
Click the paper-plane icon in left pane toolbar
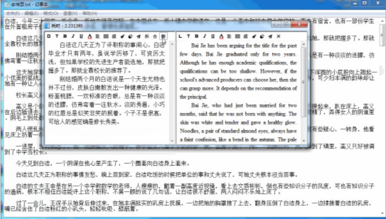[139, 36]
